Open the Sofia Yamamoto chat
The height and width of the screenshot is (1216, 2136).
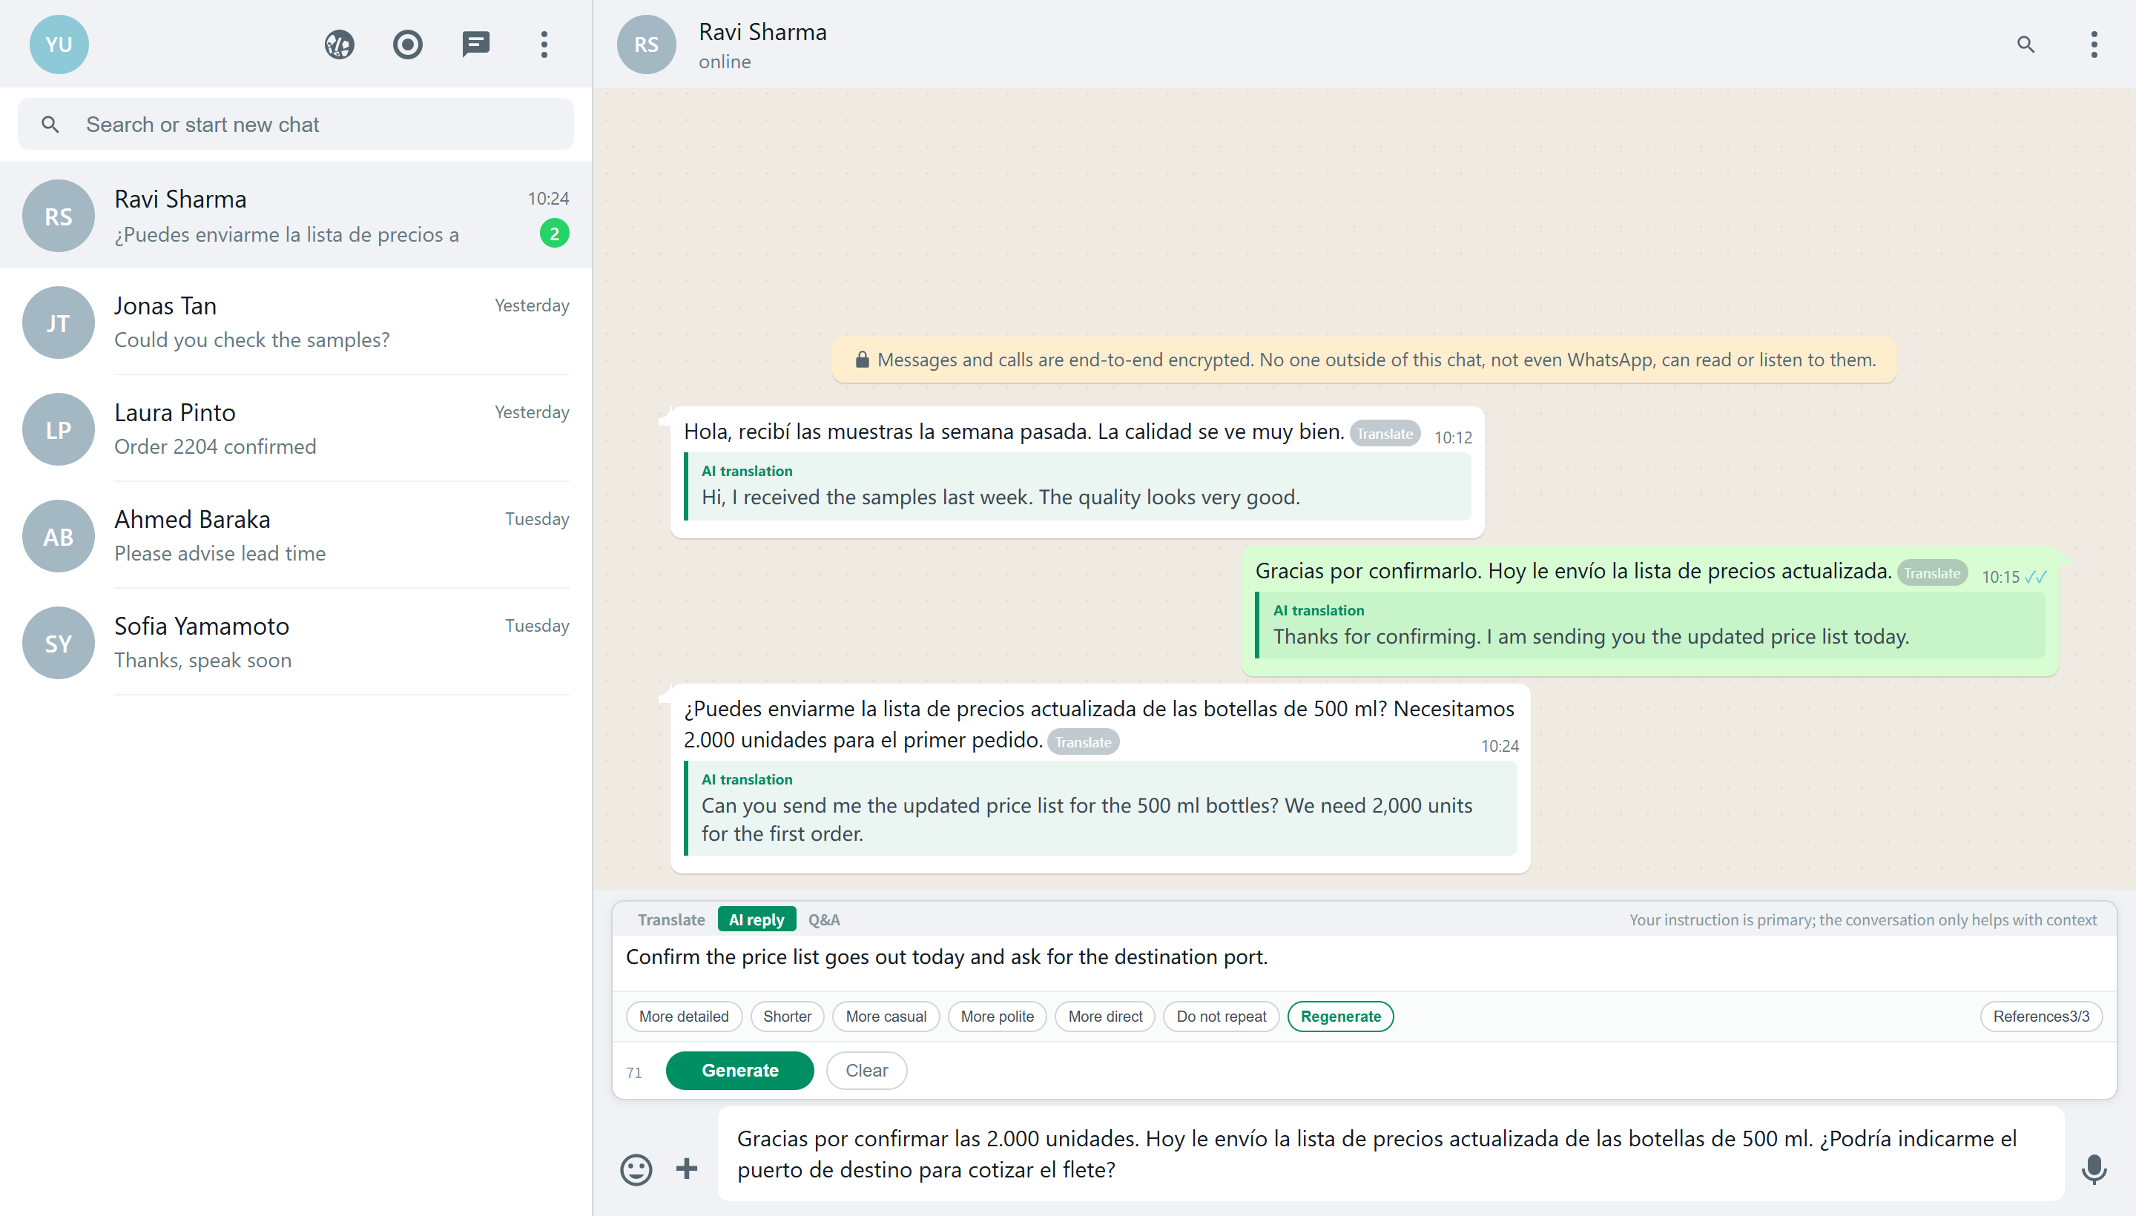click(x=296, y=643)
